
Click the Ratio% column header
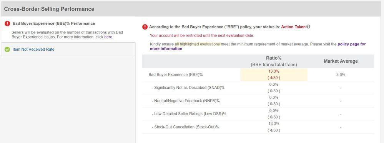pos(274,61)
